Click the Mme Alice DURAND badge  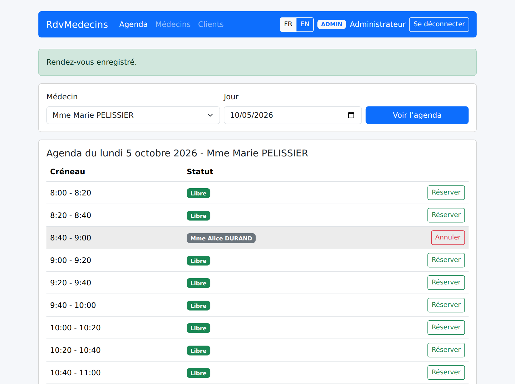click(x=221, y=238)
